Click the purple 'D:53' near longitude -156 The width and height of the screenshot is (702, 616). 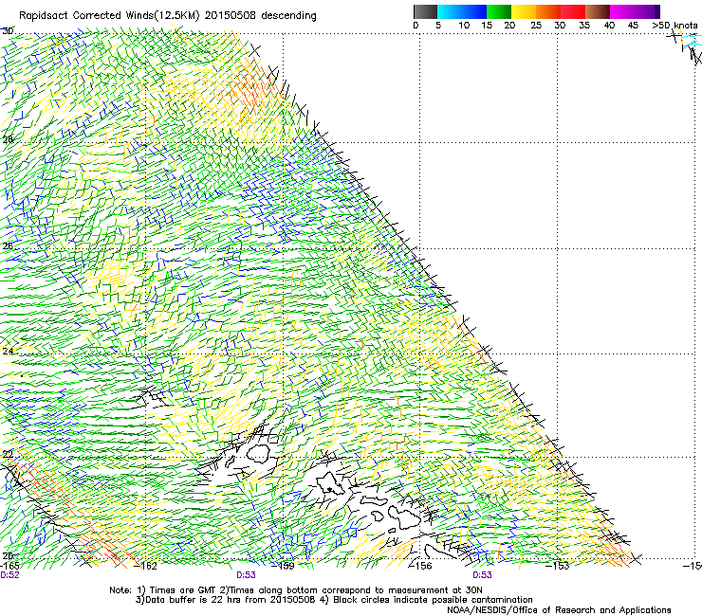tap(482, 575)
